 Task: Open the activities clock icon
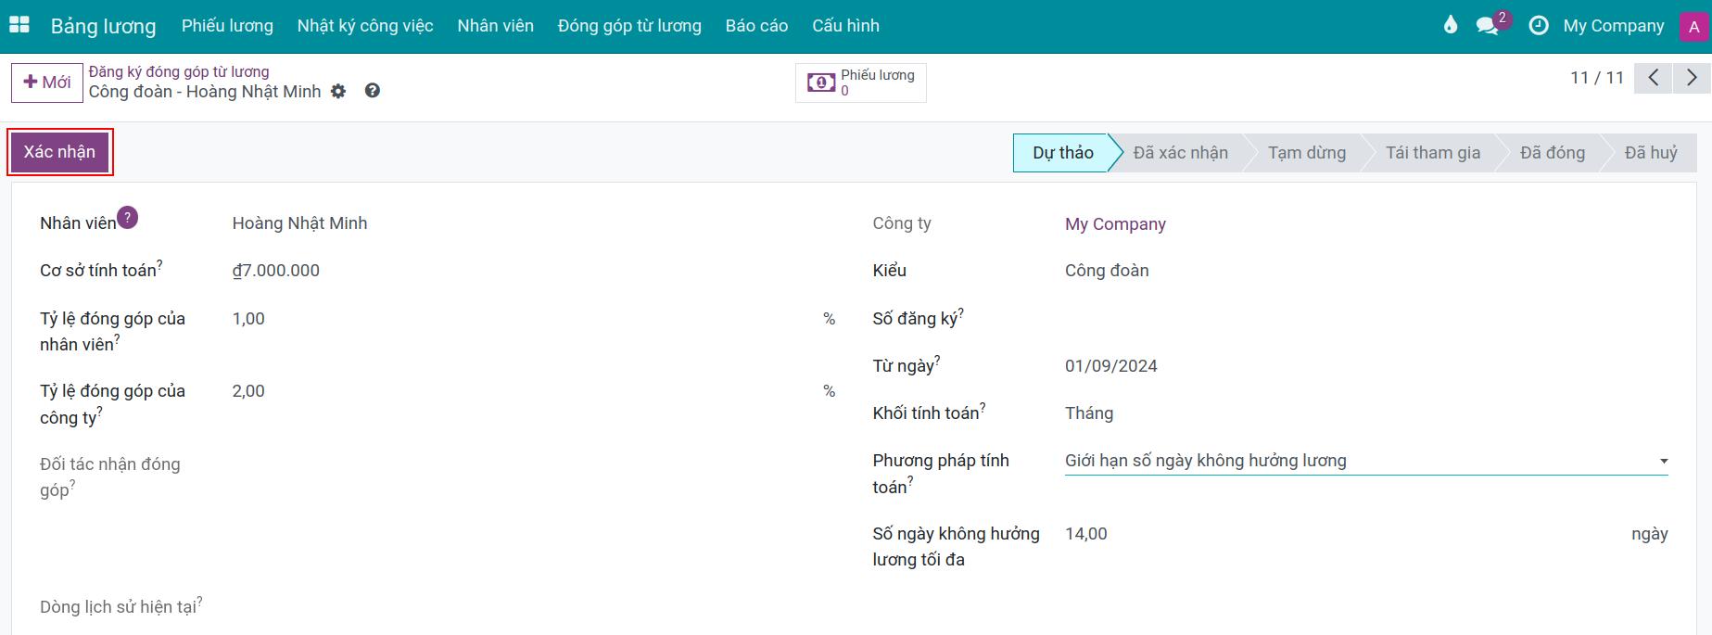[x=1539, y=26]
